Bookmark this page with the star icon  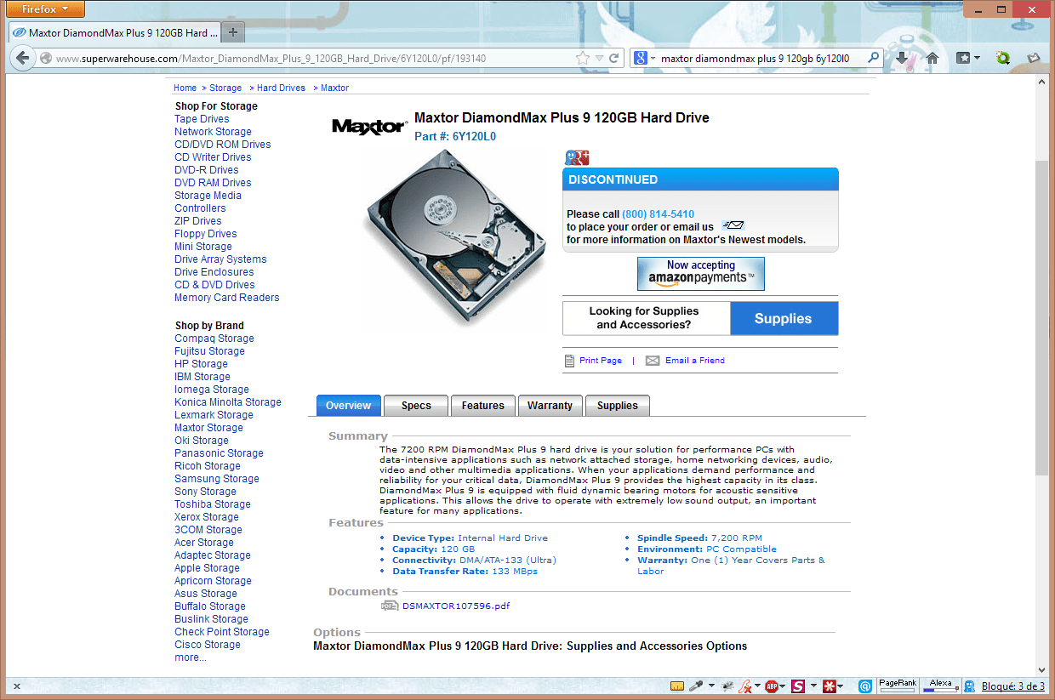pos(583,58)
